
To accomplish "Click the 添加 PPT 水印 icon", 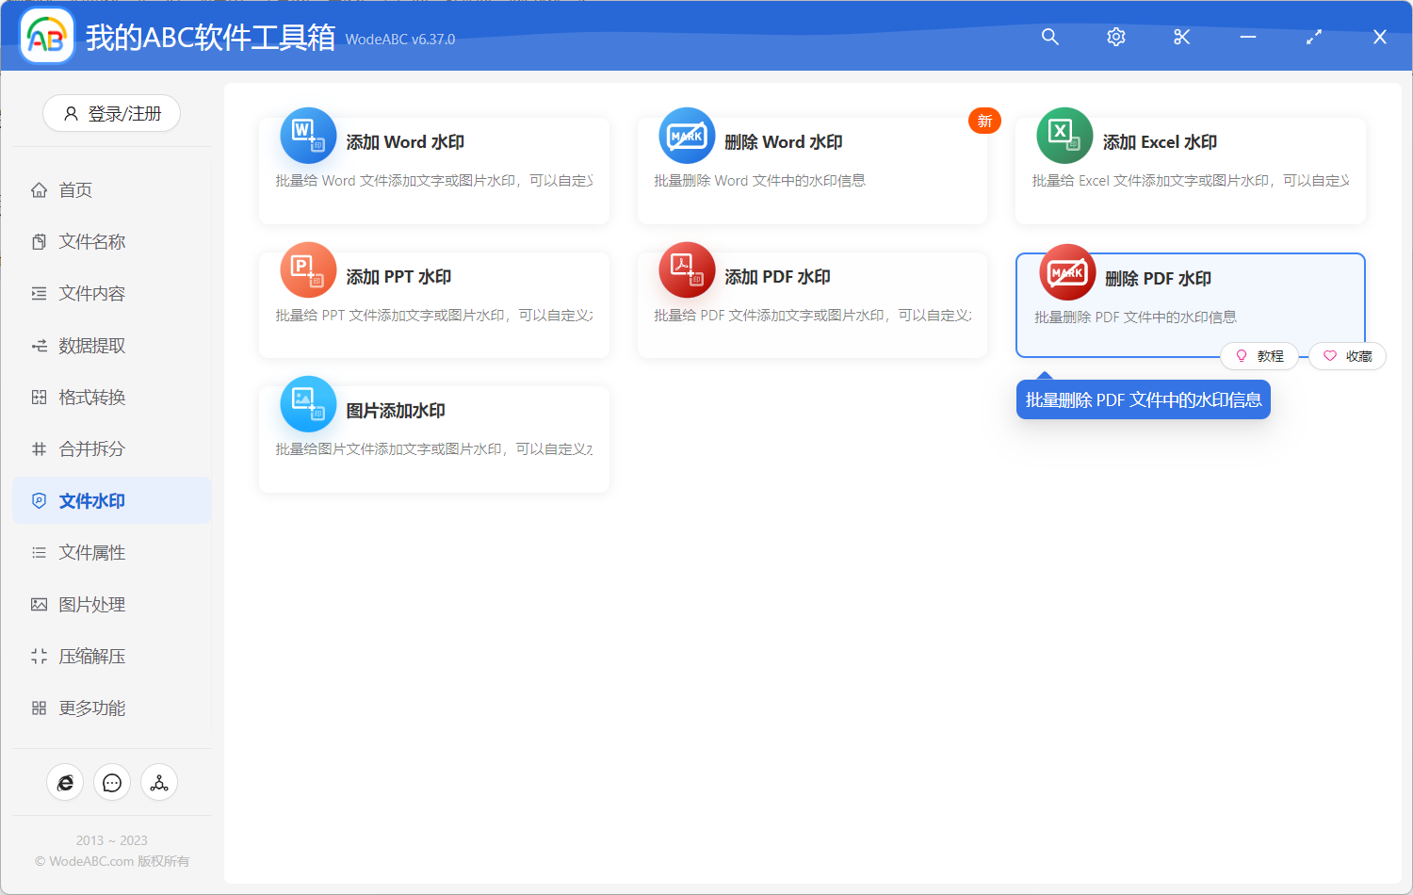I will (308, 270).
